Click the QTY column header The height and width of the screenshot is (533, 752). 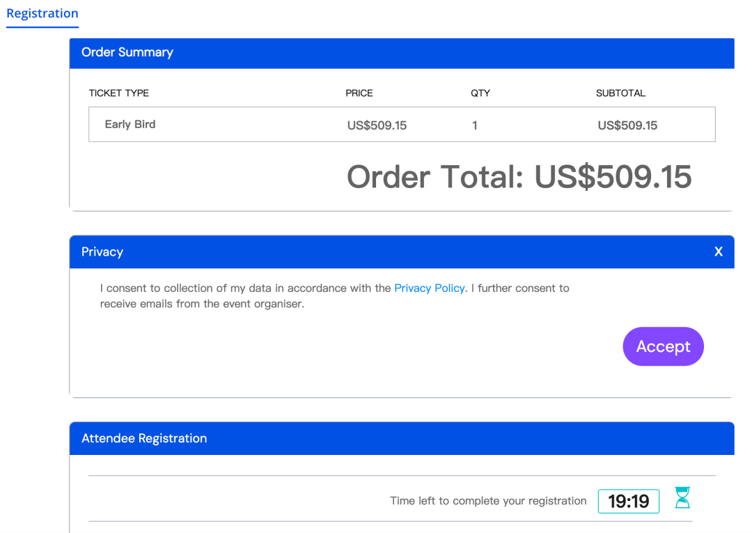pyautogui.click(x=480, y=93)
